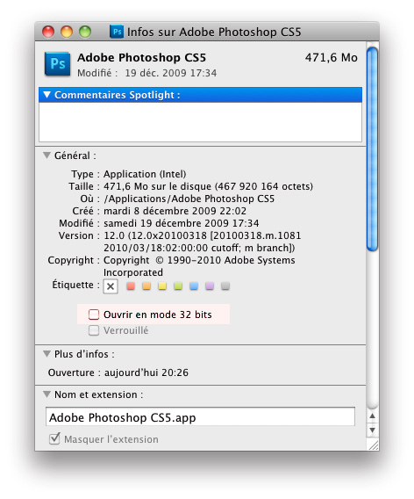Enable Ouvrir en mode 32 bits

tap(94, 315)
